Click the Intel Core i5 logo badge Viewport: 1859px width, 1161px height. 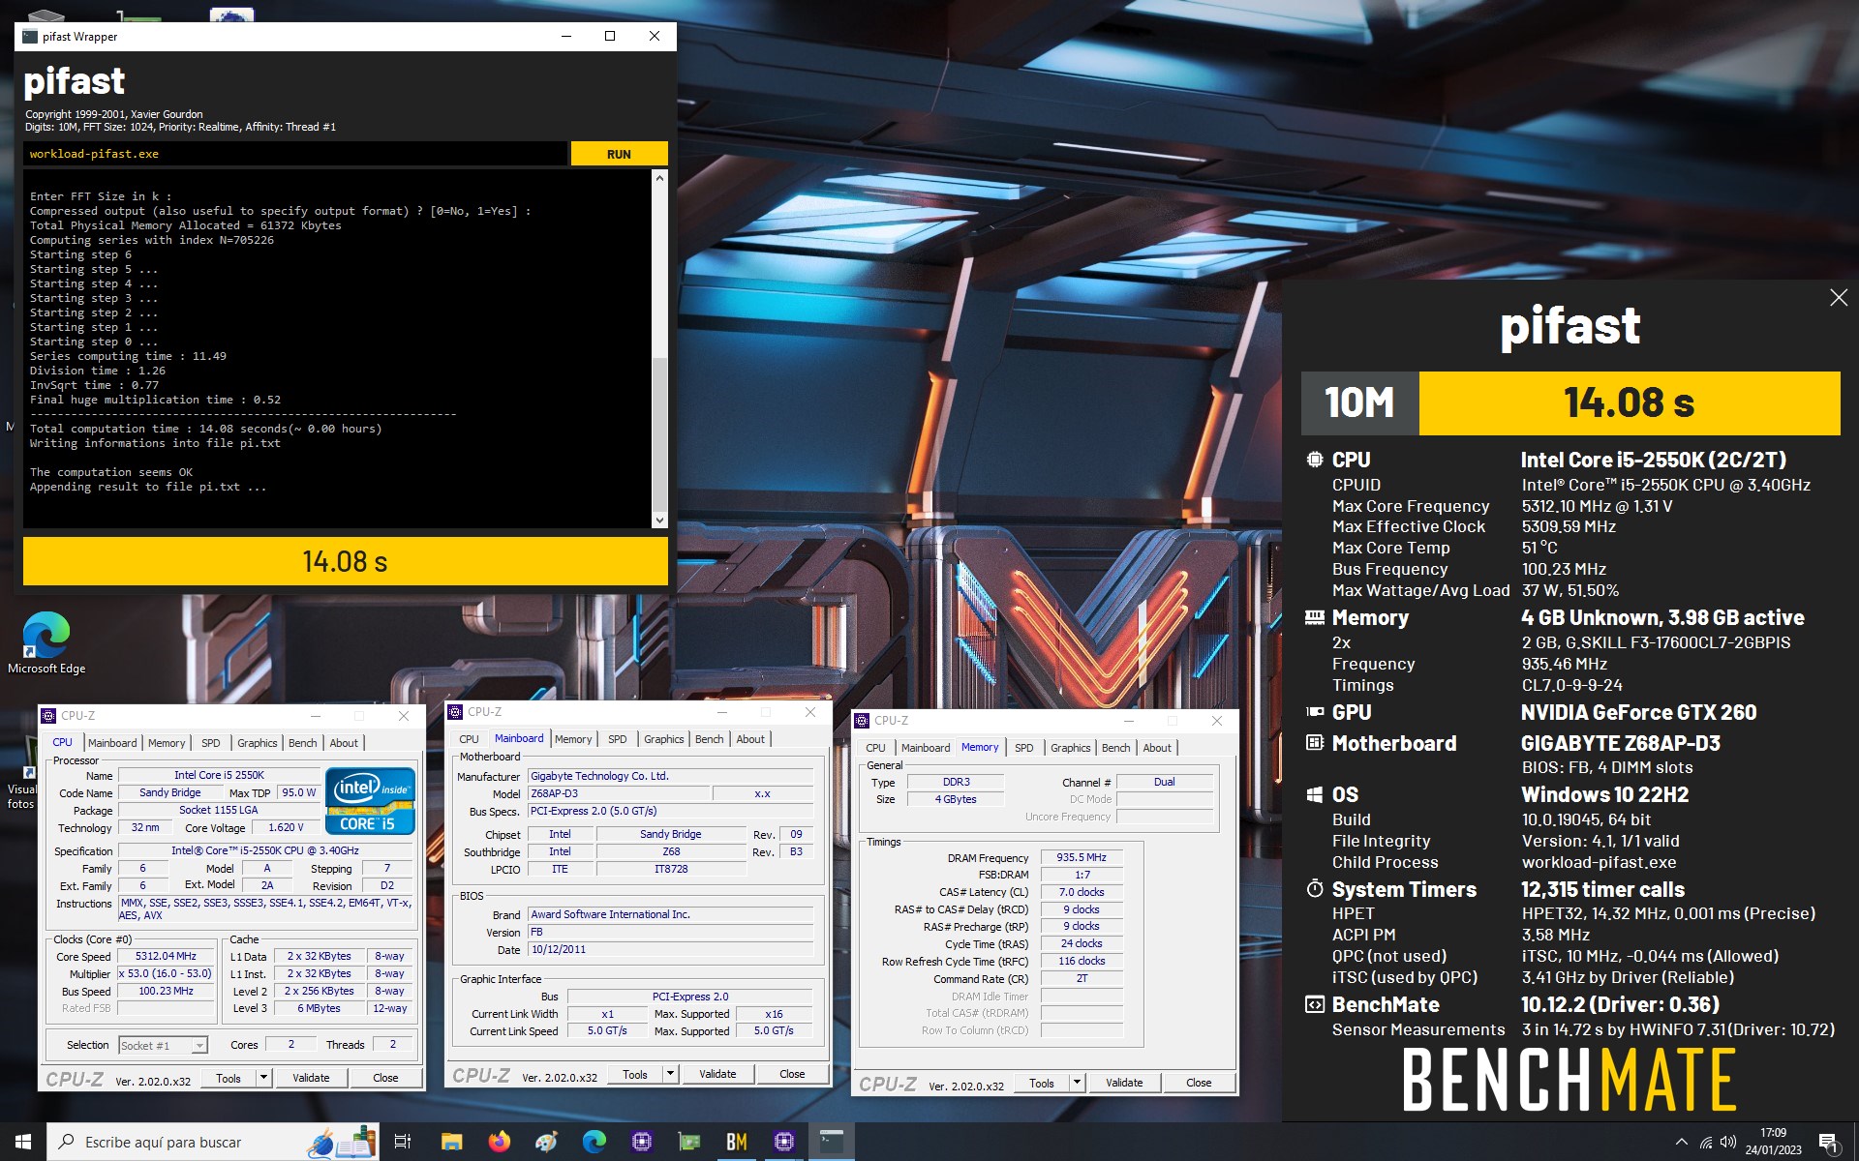pyautogui.click(x=371, y=800)
